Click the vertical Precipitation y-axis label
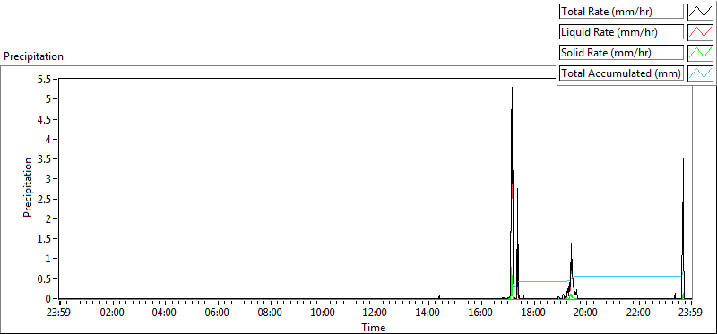This screenshot has height=334, width=717. click(x=28, y=187)
